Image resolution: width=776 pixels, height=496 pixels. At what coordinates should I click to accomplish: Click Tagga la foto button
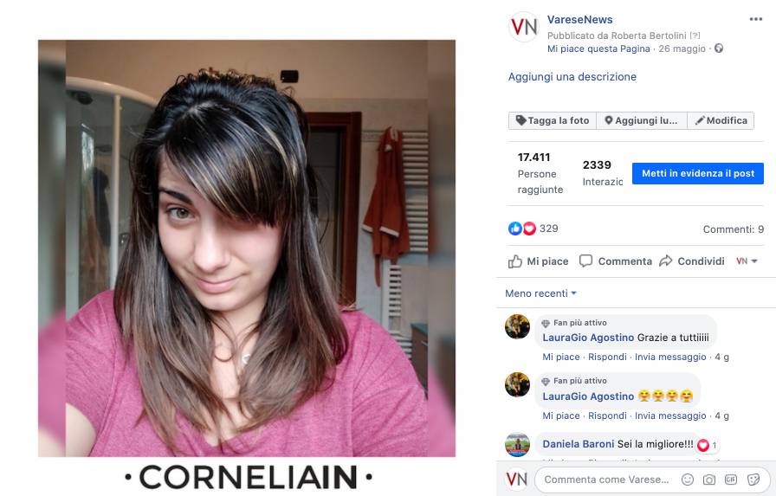[553, 120]
